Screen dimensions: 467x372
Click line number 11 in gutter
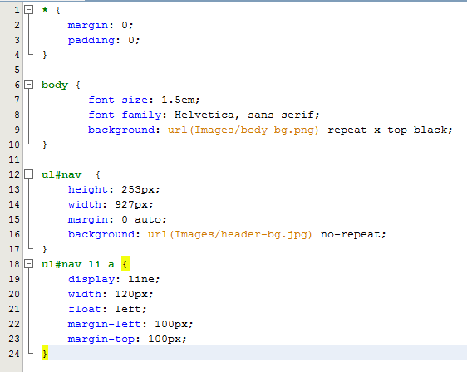click(13, 159)
